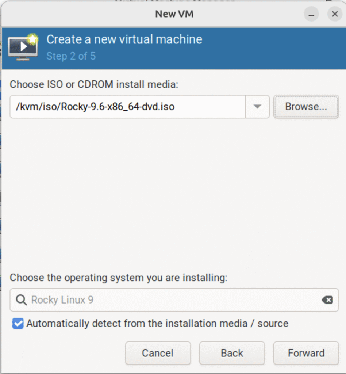Click the Browse... button for install media
Screen dimensions: 346x374
(306, 107)
